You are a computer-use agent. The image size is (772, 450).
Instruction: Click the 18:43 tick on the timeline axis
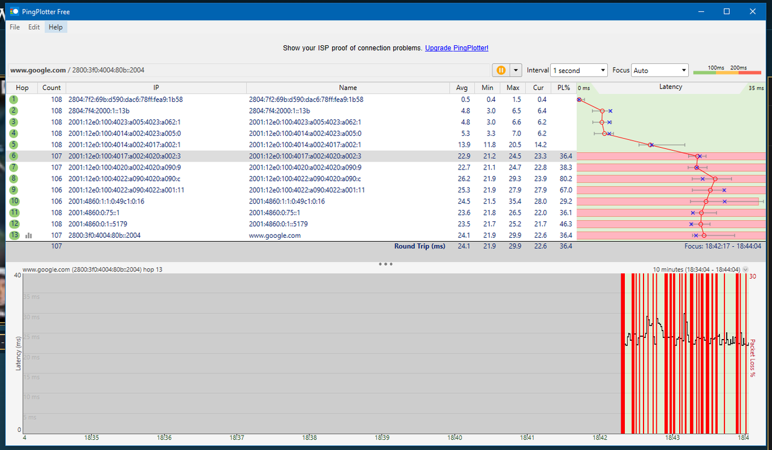click(x=672, y=439)
